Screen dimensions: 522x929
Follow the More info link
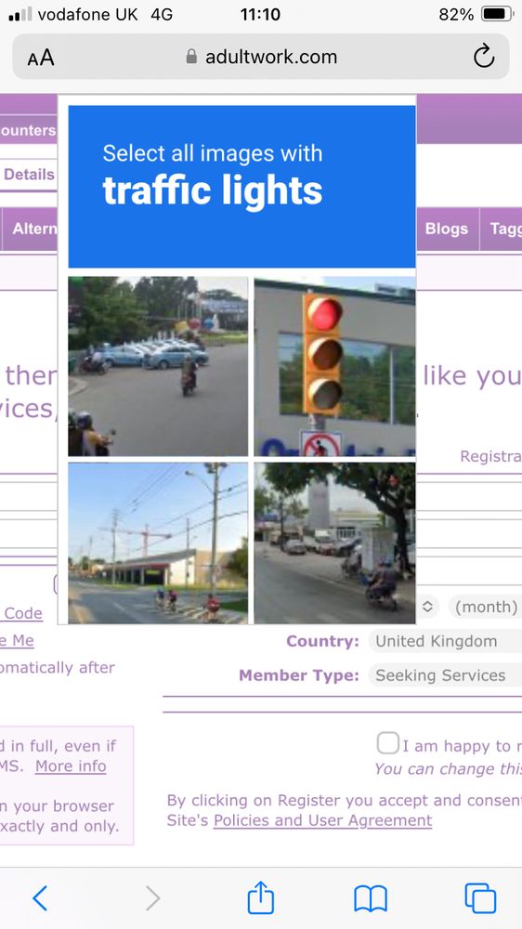[x=71, y=766]
